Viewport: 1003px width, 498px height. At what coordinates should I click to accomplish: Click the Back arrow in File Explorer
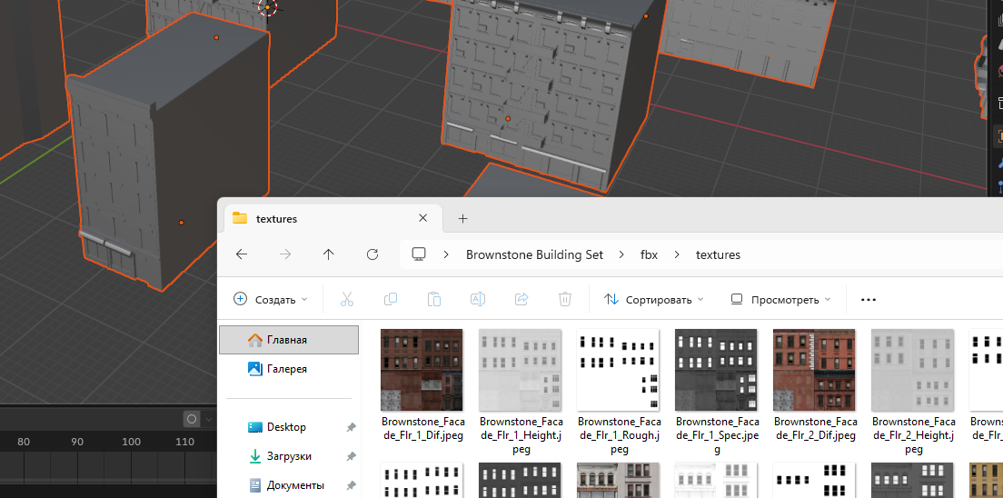242,254
